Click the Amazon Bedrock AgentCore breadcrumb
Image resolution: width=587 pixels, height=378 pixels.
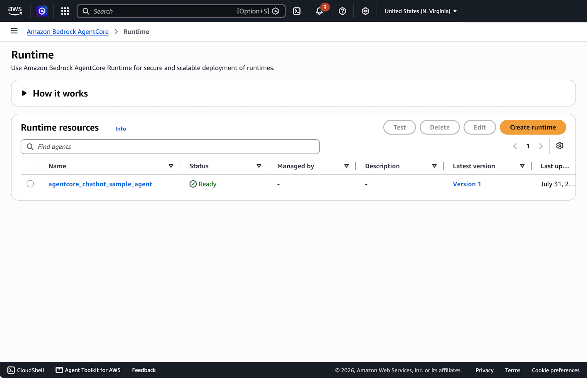(x=68, y=32)
